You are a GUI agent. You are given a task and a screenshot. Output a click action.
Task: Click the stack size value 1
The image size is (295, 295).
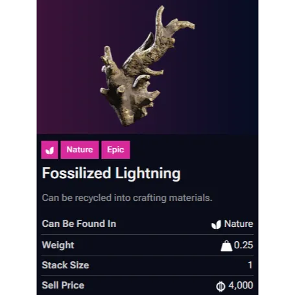tap(250, 265)
